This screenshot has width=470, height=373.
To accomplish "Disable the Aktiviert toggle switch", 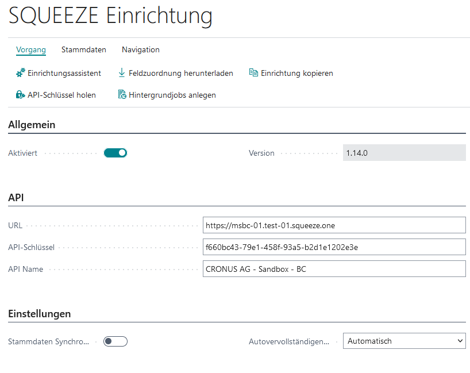I will 115,153.
